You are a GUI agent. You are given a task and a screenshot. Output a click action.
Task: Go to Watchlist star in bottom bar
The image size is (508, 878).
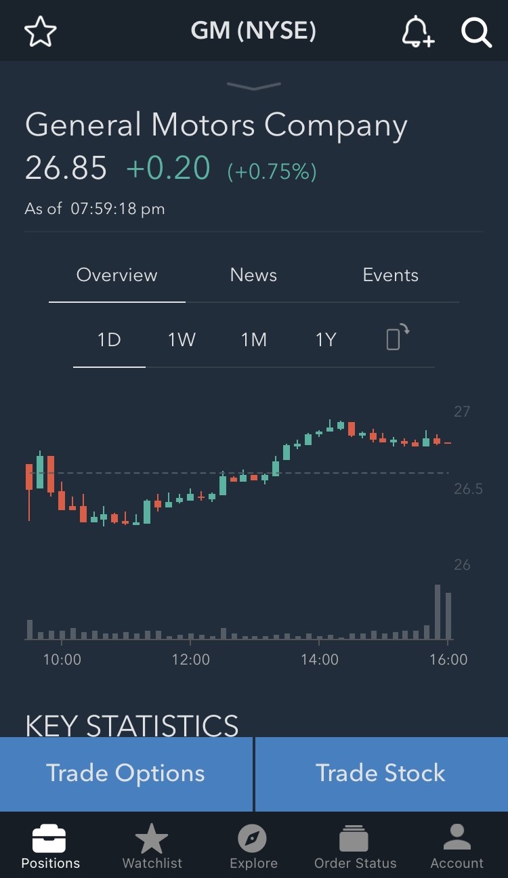[x=152, y=845]
